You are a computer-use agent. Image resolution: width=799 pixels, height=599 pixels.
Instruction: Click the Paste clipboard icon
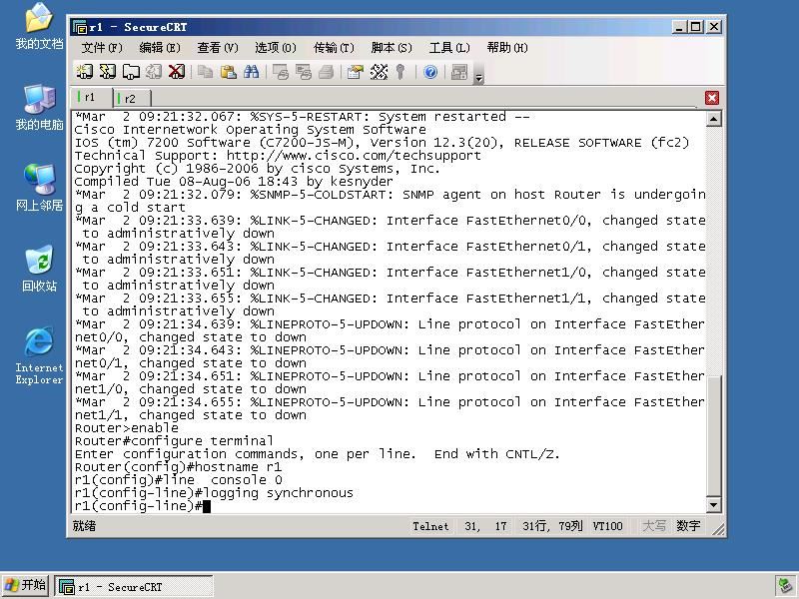coord(229,72)
